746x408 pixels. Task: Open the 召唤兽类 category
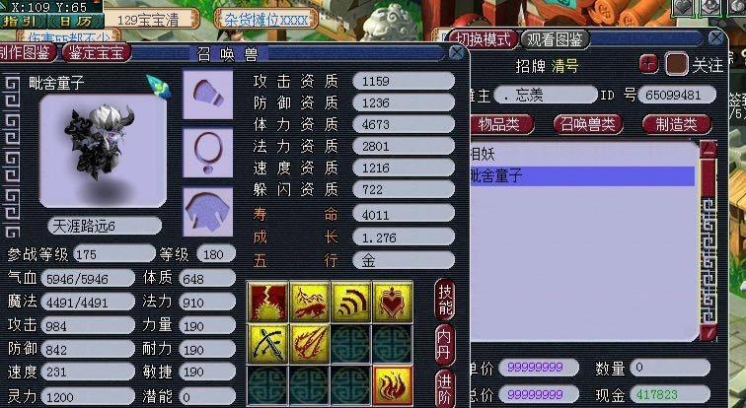pos(588,124)
